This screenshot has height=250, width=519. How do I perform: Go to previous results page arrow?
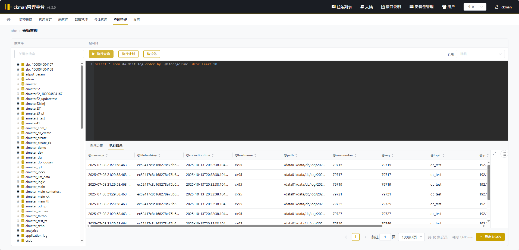(x=346, y=237)
